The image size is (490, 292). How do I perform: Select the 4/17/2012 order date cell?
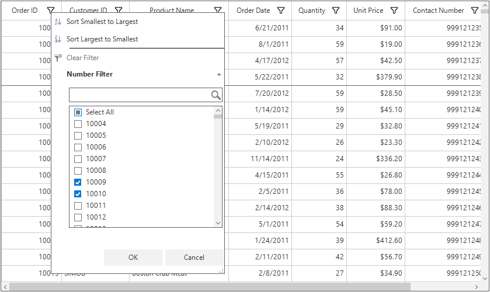point(260,60)
